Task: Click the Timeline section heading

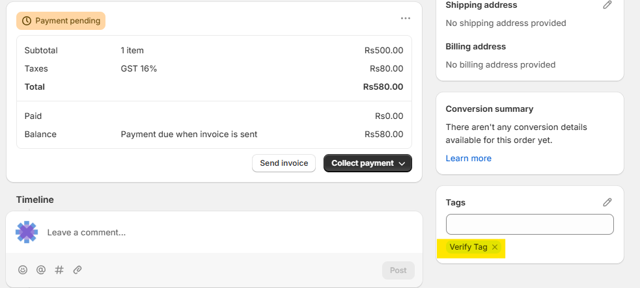Action: (x=35, y=200)
